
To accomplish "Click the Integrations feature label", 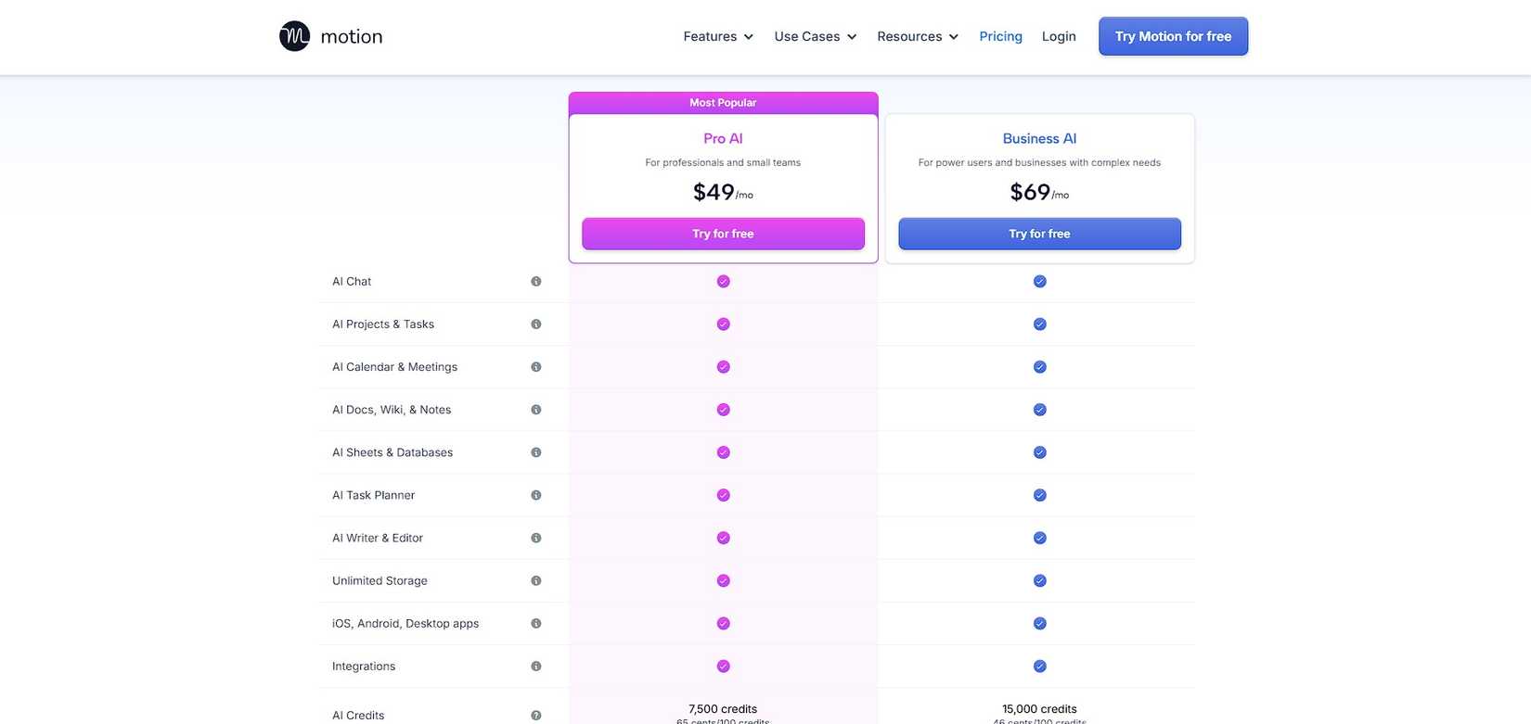I will pyautogui.click(x=364, y=666).
